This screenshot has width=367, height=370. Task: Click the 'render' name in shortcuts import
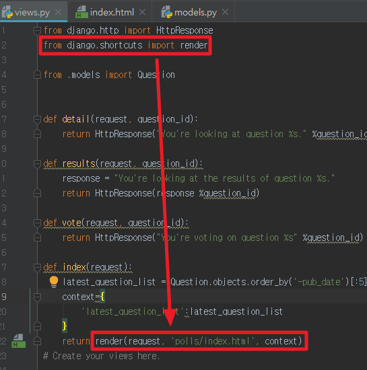pos(194,45)
